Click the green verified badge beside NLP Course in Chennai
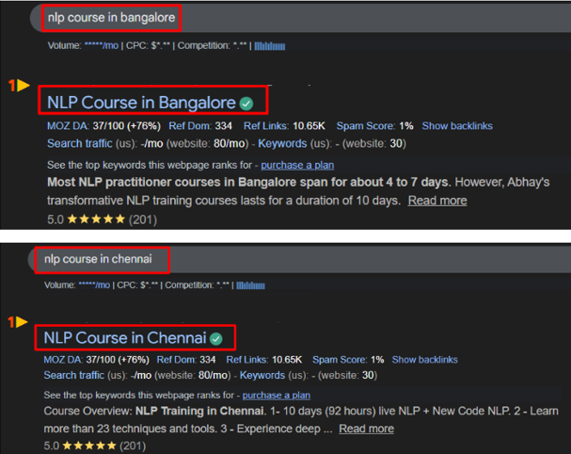This screenshot has width=571, height=454. point(216,338)
